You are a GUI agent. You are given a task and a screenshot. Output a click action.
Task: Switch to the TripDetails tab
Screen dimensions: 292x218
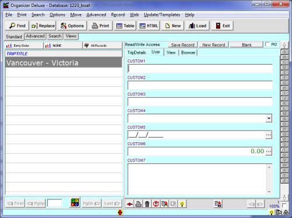pyautogui.click(x=137, y=52)
